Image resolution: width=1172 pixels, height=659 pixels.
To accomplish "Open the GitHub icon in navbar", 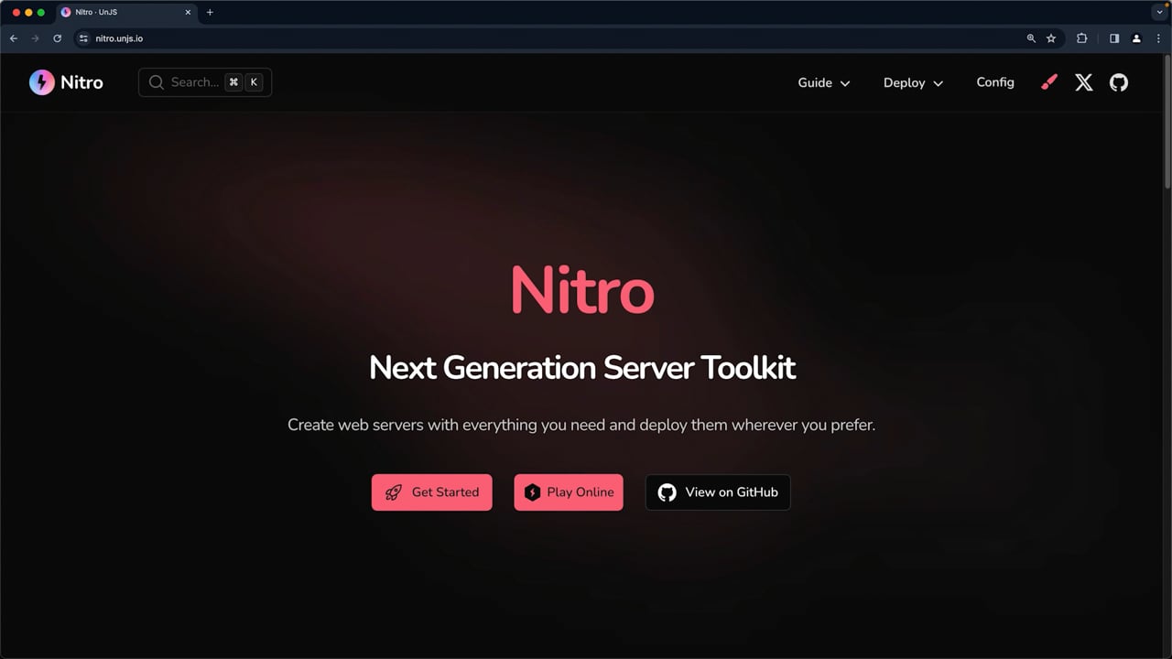I will point(1119,82).
